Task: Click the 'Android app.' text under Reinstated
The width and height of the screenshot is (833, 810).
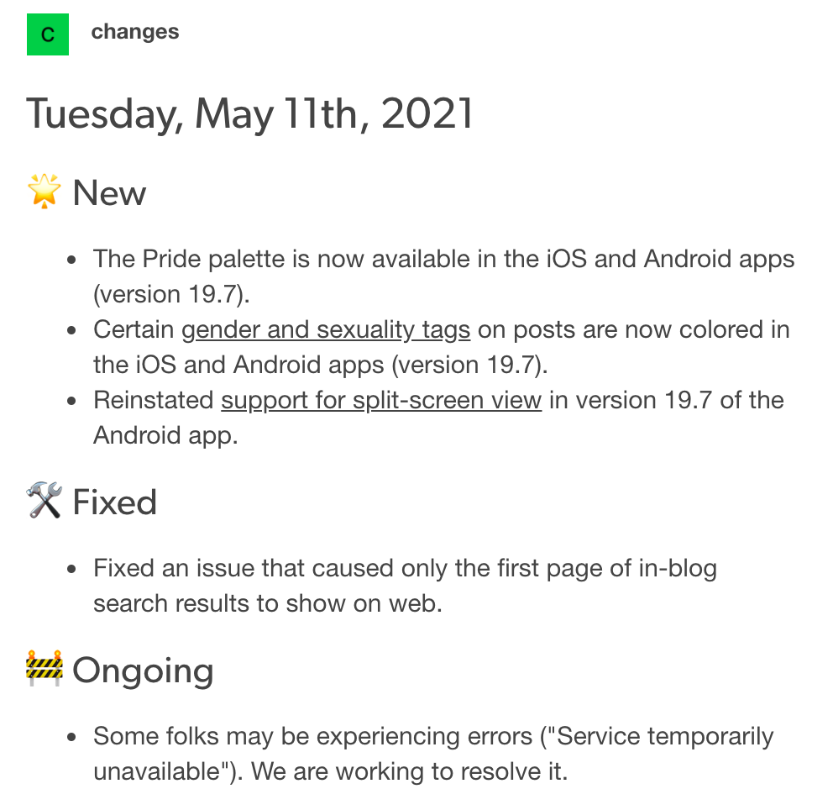Action: (165, 435)
